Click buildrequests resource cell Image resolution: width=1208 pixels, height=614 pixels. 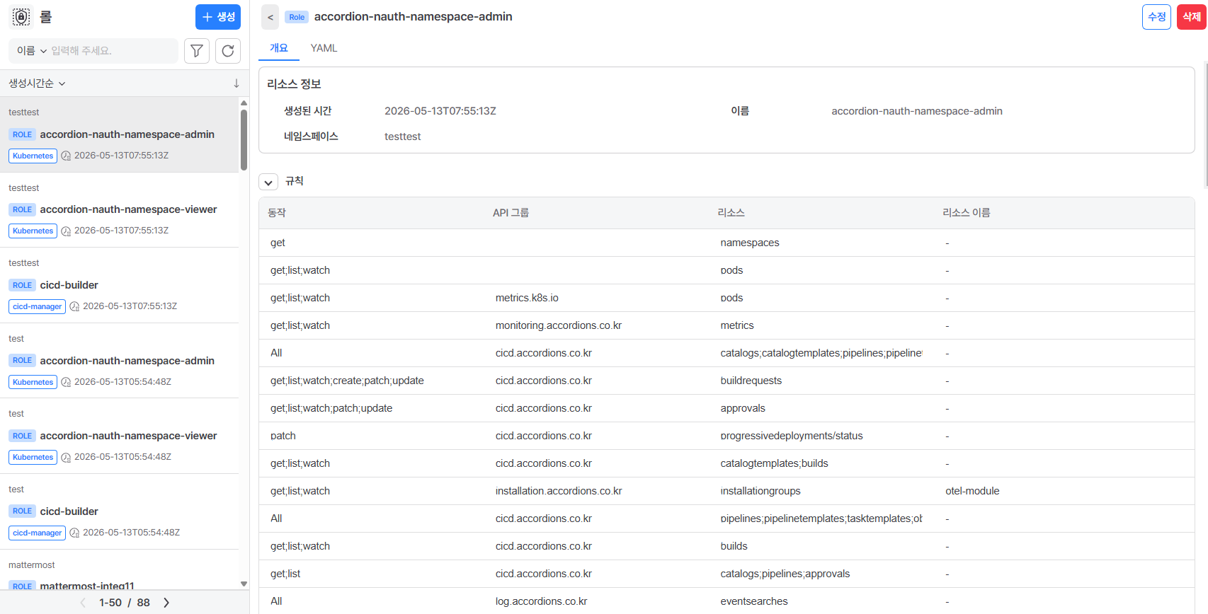pyautogui.click(x=751, y=381)
